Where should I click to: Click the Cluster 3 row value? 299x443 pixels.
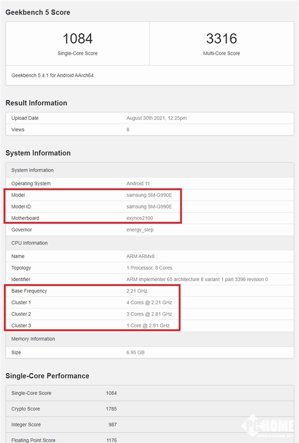(148, 326)
